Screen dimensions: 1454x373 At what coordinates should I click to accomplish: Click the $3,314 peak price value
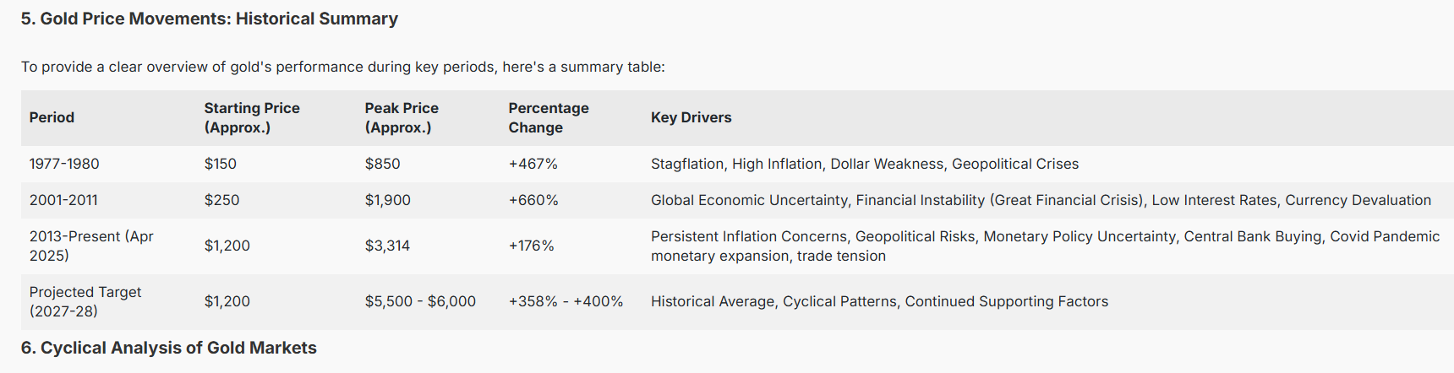click(x=387, y=246)
